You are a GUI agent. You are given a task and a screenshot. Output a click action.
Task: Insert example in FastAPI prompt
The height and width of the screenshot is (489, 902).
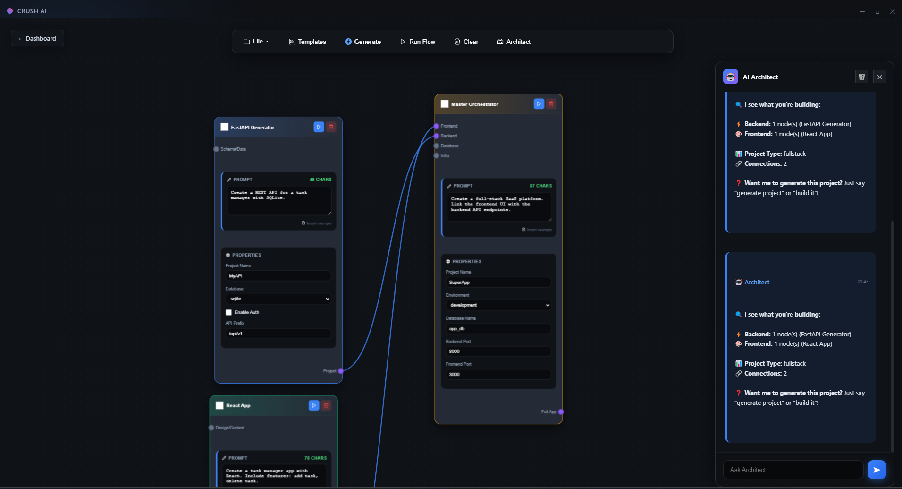pos(317,223)
